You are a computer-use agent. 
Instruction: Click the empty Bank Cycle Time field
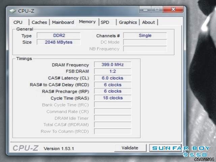(x=112, y=105)
